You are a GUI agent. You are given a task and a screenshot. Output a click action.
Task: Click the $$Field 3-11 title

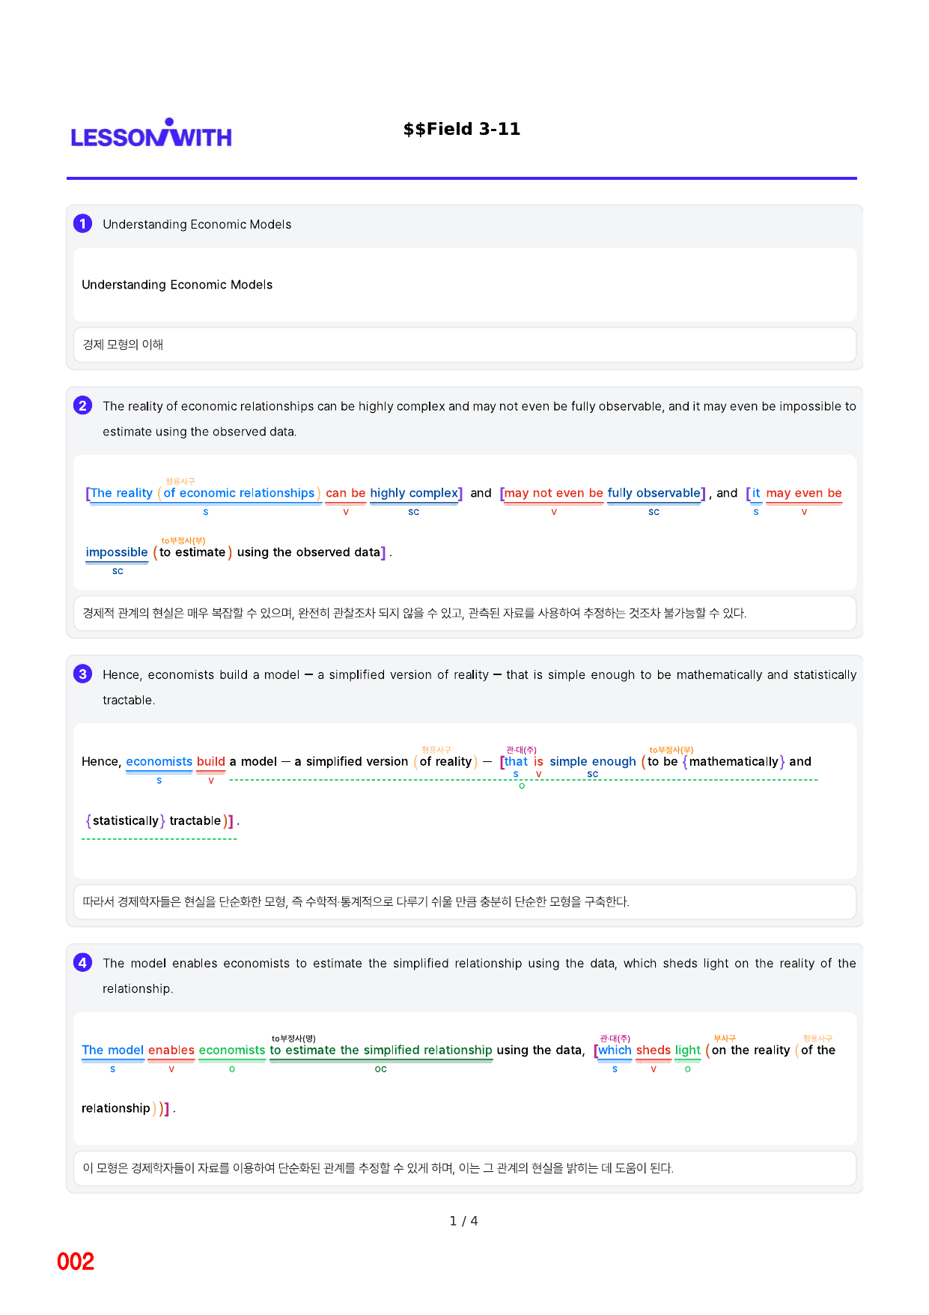pos(462,129)
